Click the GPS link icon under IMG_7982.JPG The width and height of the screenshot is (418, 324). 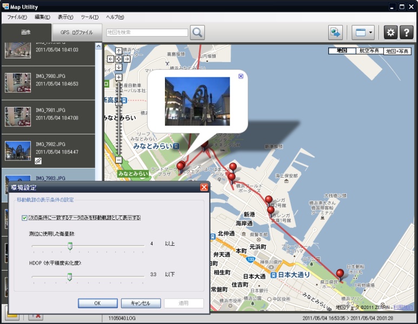click(x=38, y=161)
